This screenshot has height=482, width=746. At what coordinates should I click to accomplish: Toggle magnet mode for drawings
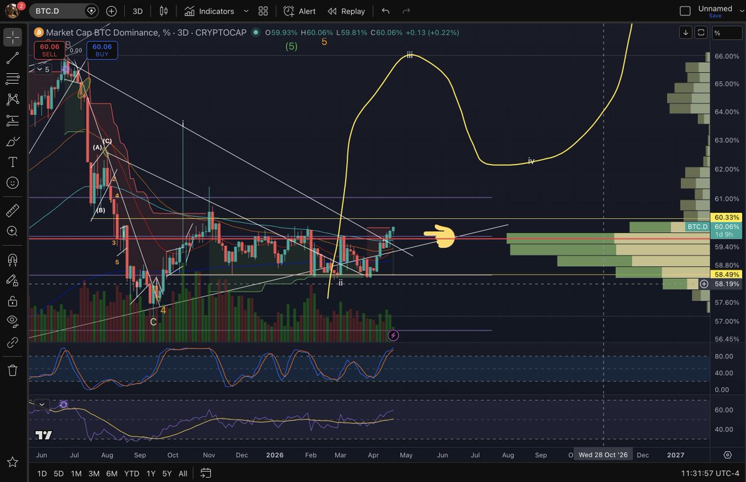[12, 260]
